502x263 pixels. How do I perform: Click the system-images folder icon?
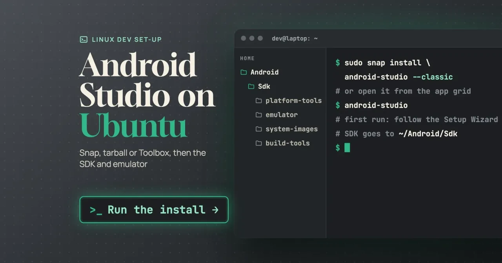258,129
